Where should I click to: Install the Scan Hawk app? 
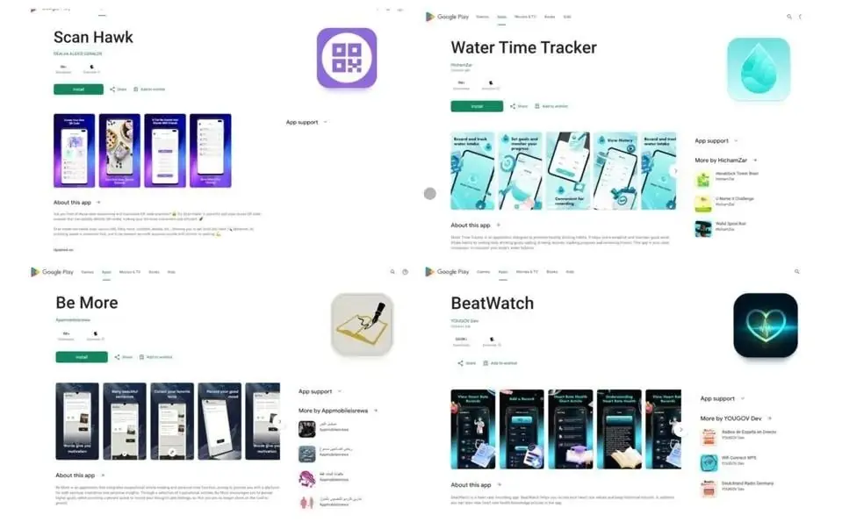click(x=78, y=89)
